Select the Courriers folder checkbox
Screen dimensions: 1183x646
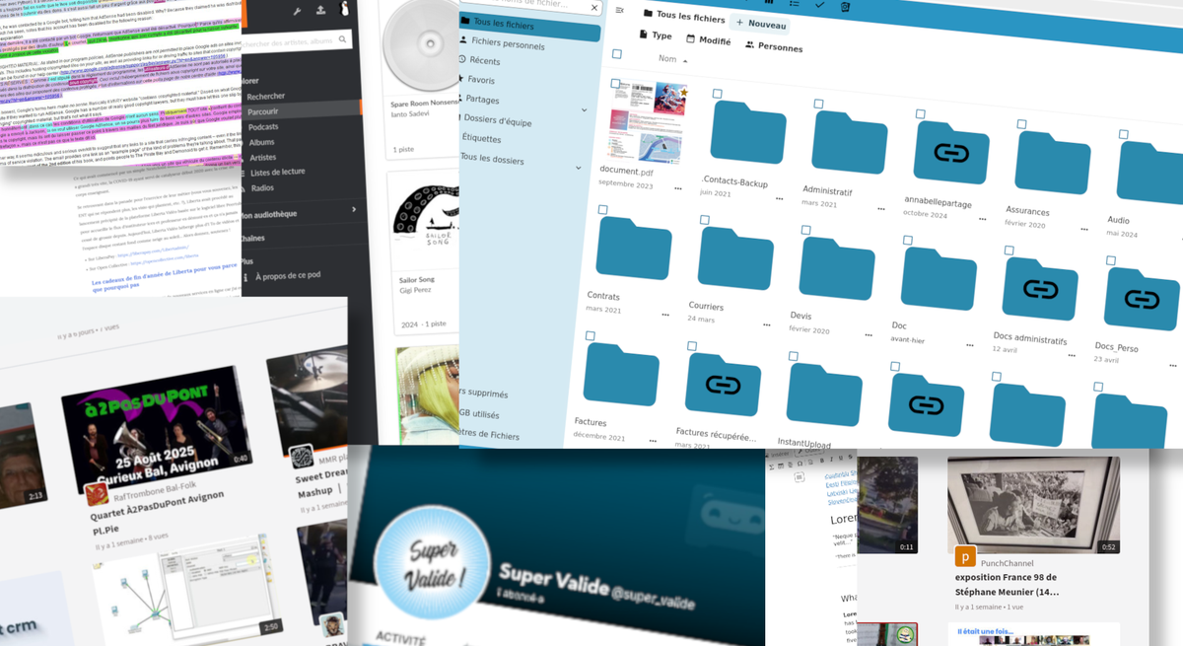click(x=704, y=220)
